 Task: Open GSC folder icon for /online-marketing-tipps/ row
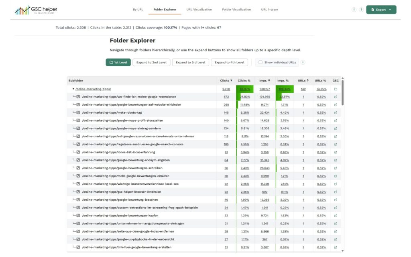click(336, 89)
